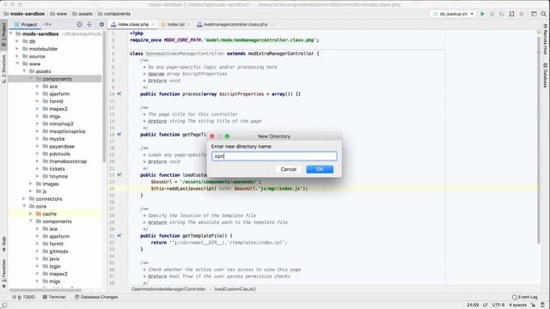Close the modmanagercontroller.class.php tab
The image size is (550, 309).
coord(272,25)
